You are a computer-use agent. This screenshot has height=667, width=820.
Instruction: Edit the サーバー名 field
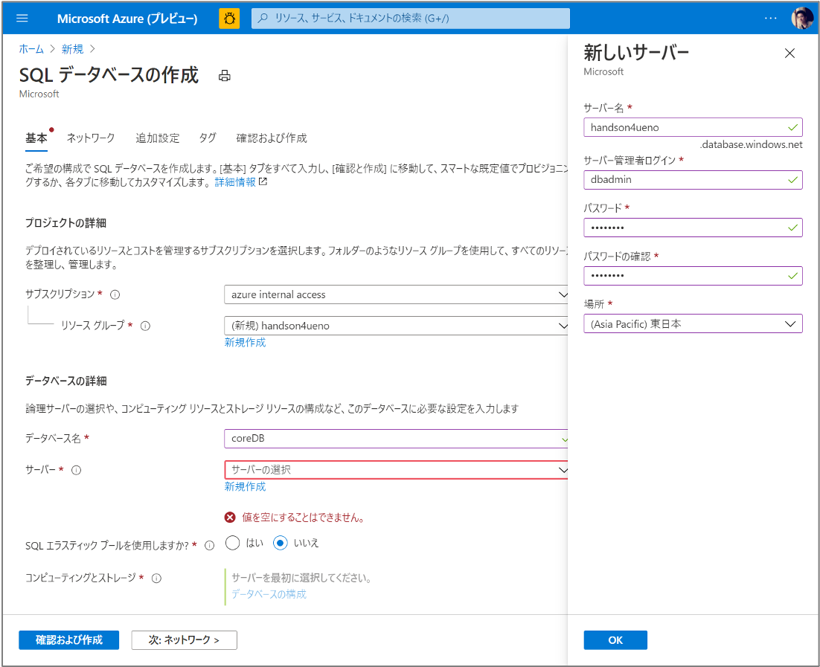coord(693,128)
